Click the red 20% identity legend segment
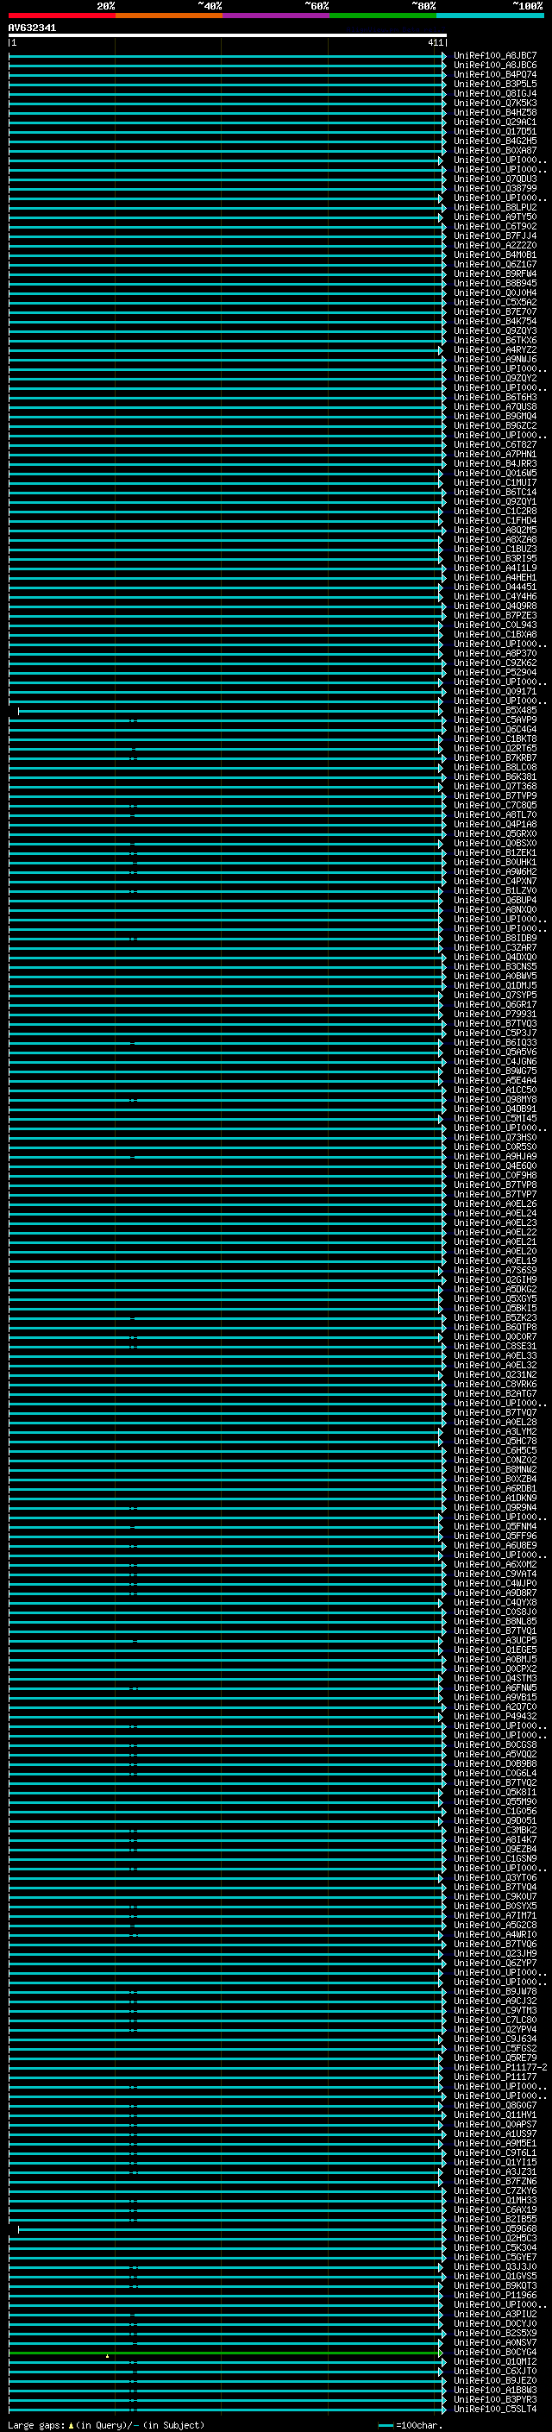The width and height of the screenshot is (552, 2432). tap(61, 16)
